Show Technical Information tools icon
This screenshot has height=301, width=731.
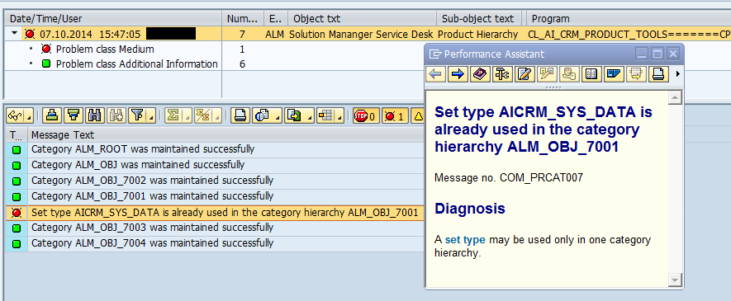[502, 74]
